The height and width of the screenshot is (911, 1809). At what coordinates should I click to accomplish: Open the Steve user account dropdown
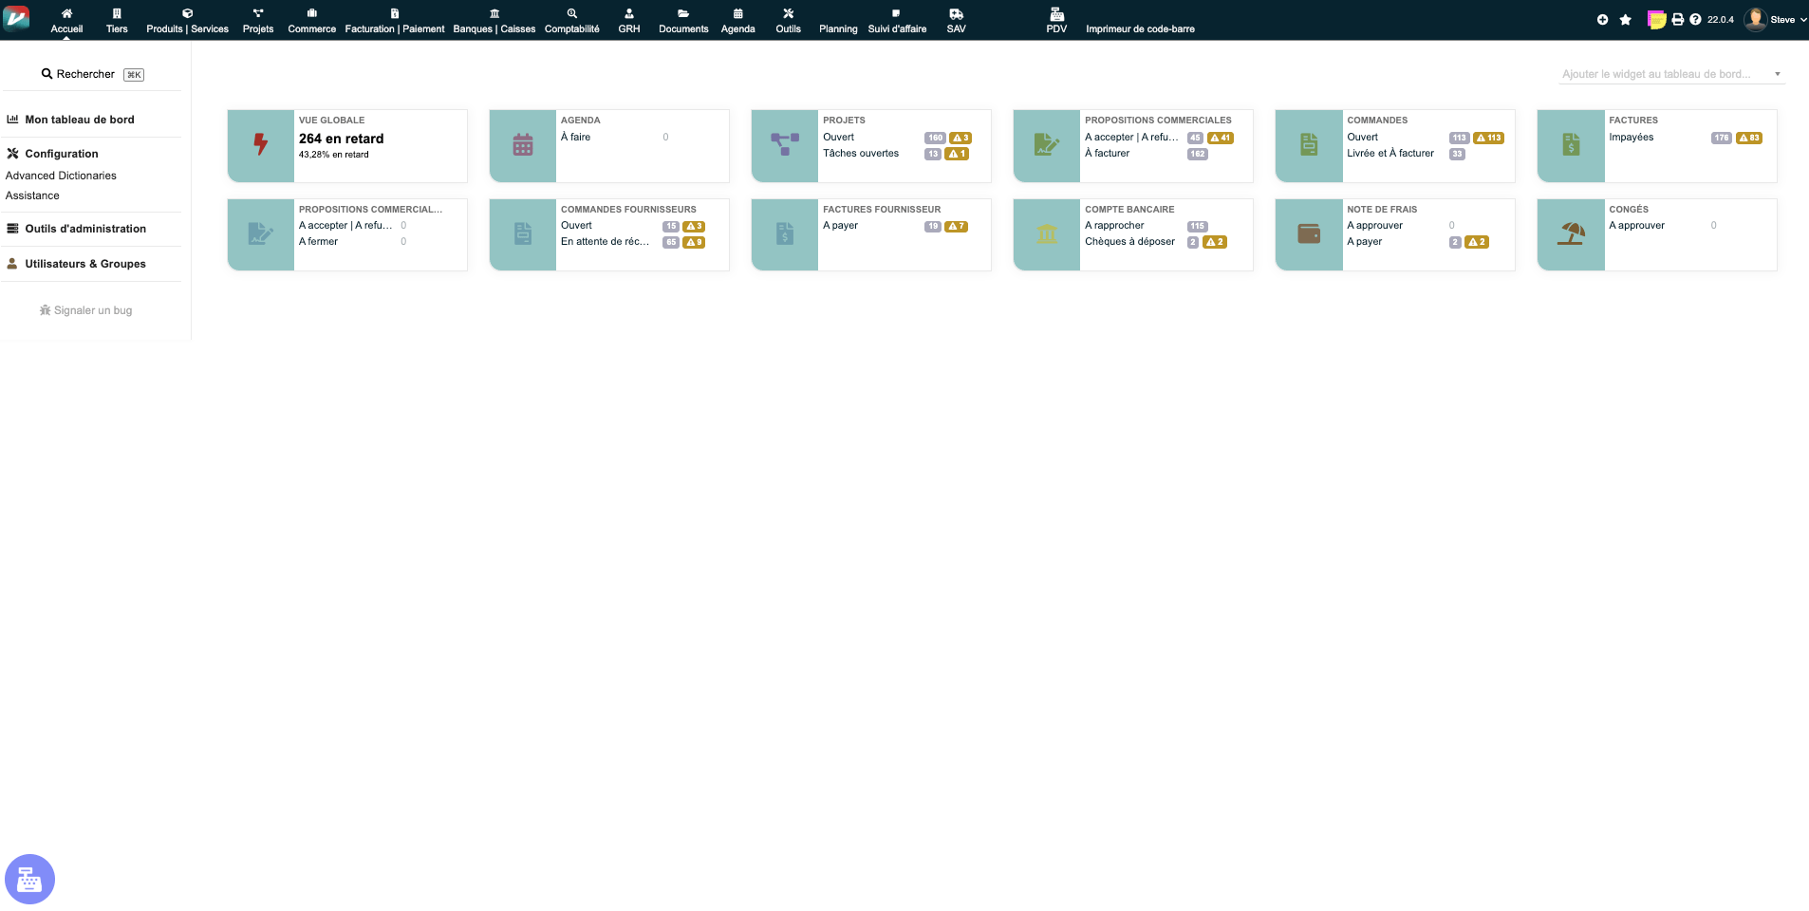[x=1775, y=20]
